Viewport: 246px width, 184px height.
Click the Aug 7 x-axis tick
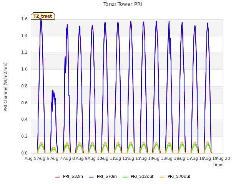[x=56, y=158]
